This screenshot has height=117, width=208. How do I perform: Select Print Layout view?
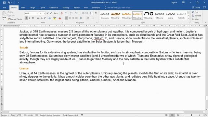172,115
